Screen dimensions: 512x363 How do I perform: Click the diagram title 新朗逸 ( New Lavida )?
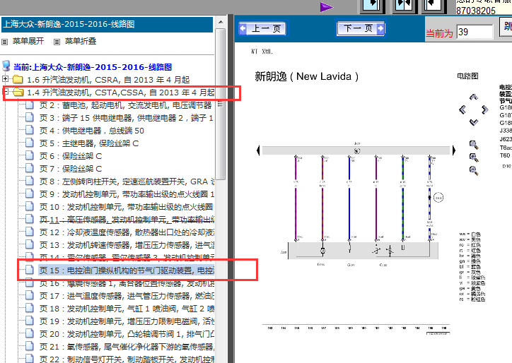306,77
